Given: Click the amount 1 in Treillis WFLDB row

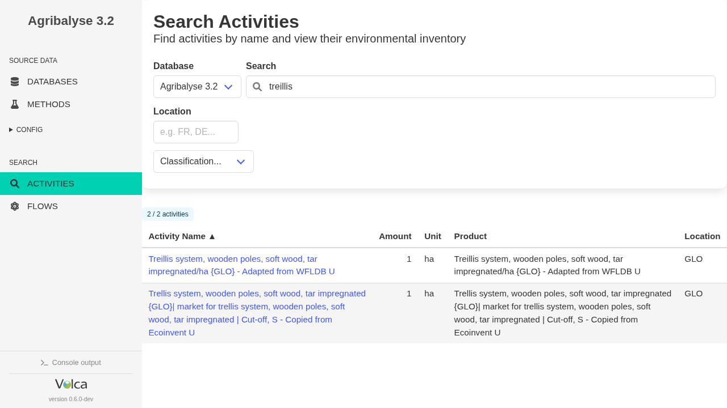Looking at the screenshot, I should (x=409, y=259).
